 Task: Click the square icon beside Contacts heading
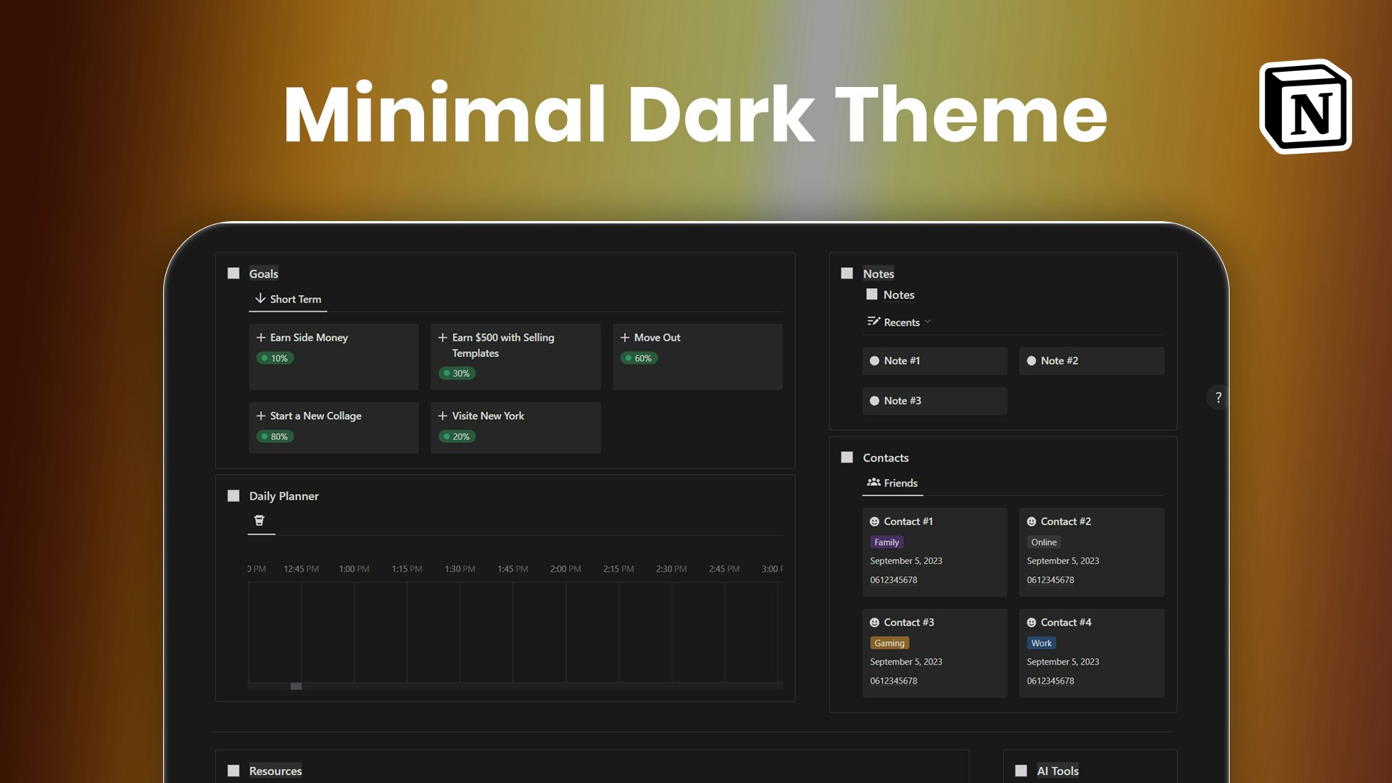point(847,457)
